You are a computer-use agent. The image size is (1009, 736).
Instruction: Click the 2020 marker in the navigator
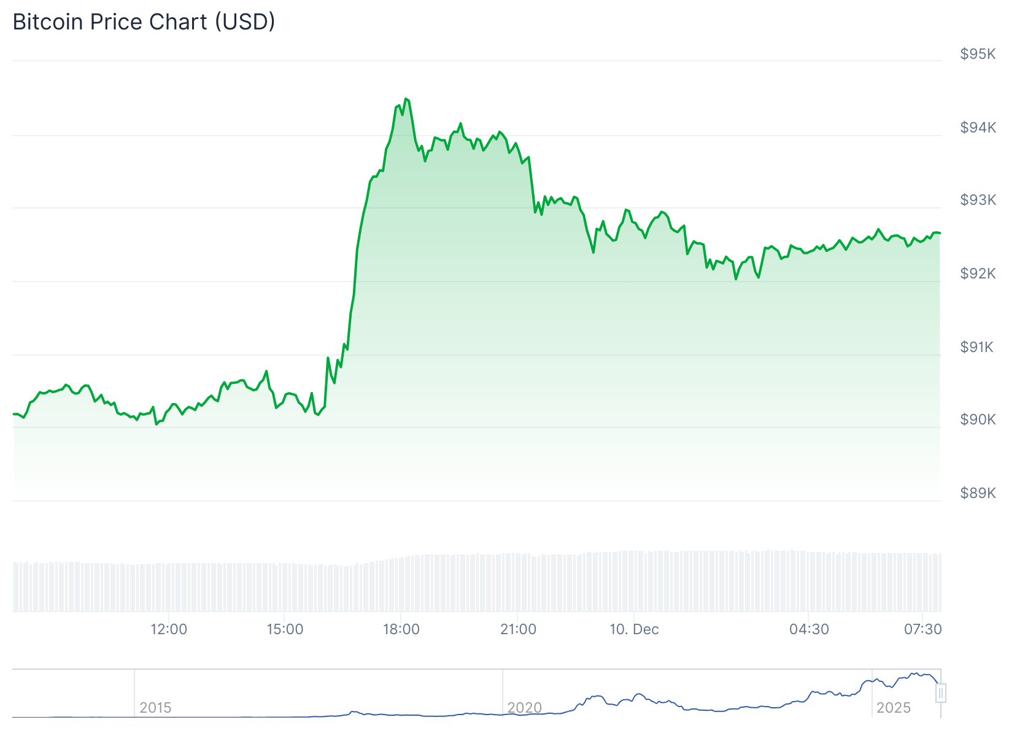point(524,708)
